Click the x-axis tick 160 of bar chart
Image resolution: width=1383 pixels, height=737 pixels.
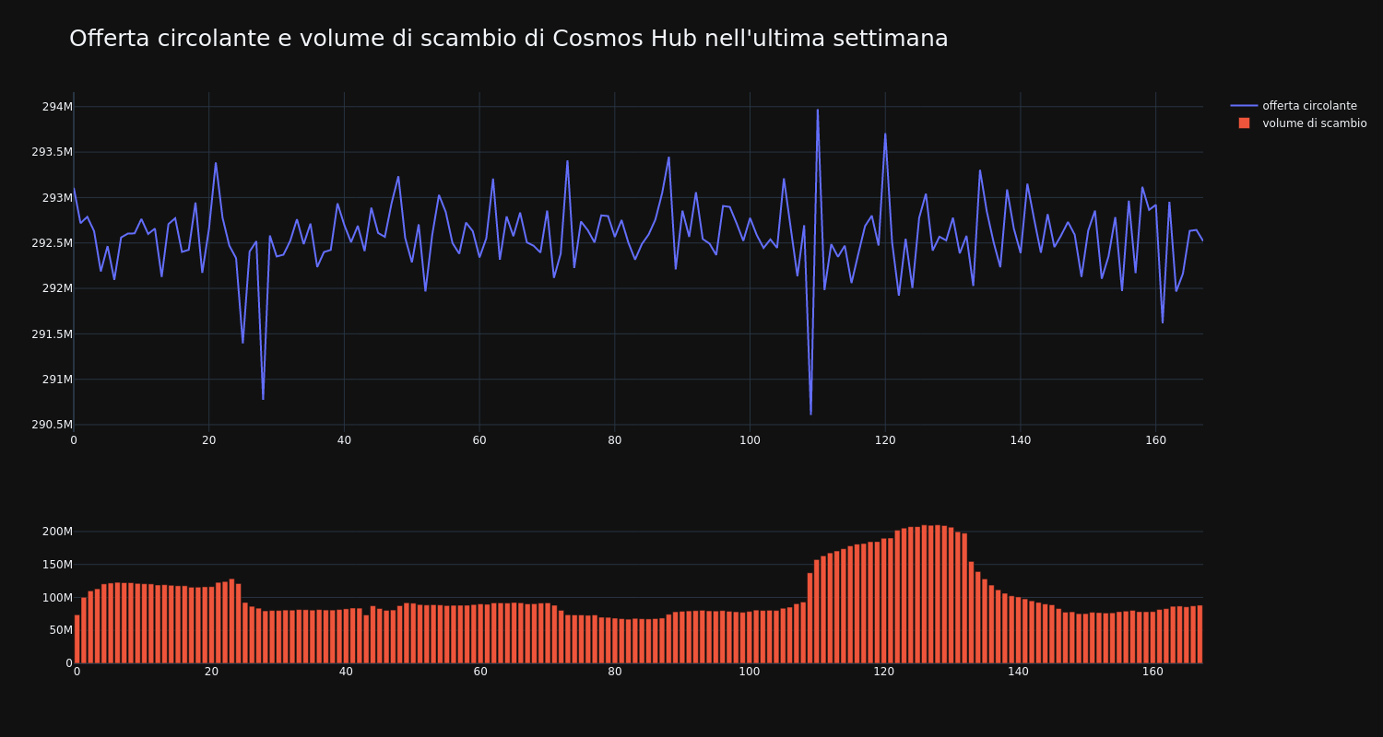click(x=1152, y=672)
